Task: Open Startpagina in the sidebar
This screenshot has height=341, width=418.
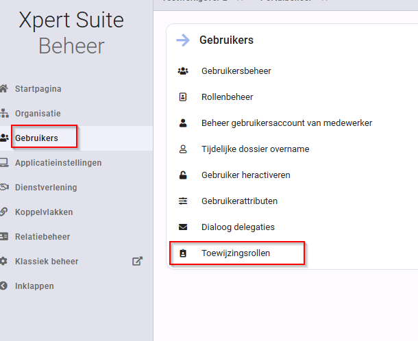Action: [38, 89]
